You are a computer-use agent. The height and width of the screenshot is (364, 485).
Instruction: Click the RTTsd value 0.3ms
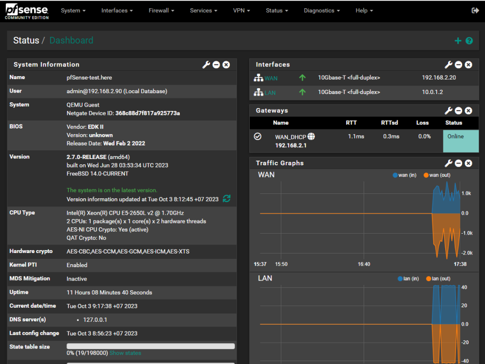(x=391, y=136)
